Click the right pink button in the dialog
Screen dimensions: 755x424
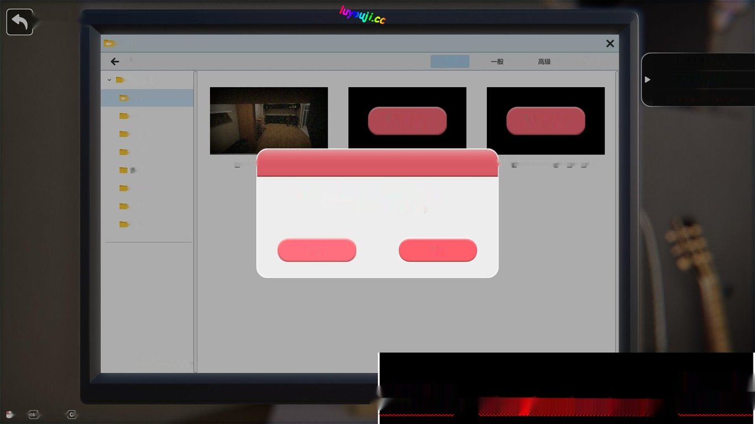438,250
